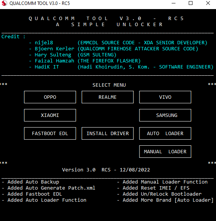
Task: Click '(Hadi Khoirudin, S. Kom. - SOFTWARE ENGINEER)' text
Action: [x=146, y=67]
